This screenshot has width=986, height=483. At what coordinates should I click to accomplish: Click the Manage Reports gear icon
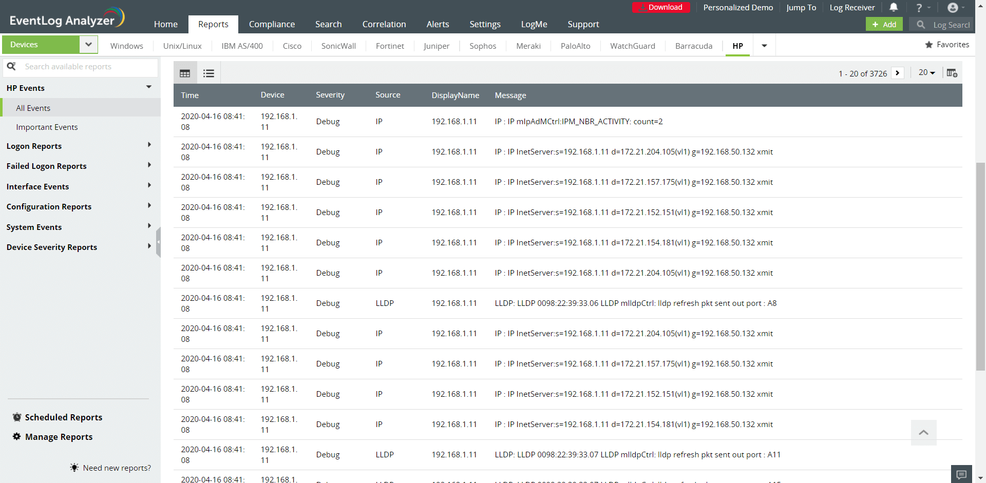[17, 437]
